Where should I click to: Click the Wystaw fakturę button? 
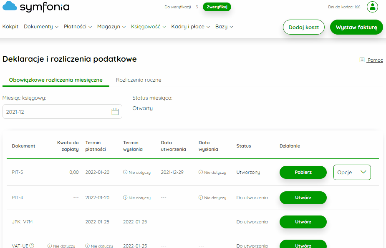(356, 27)
